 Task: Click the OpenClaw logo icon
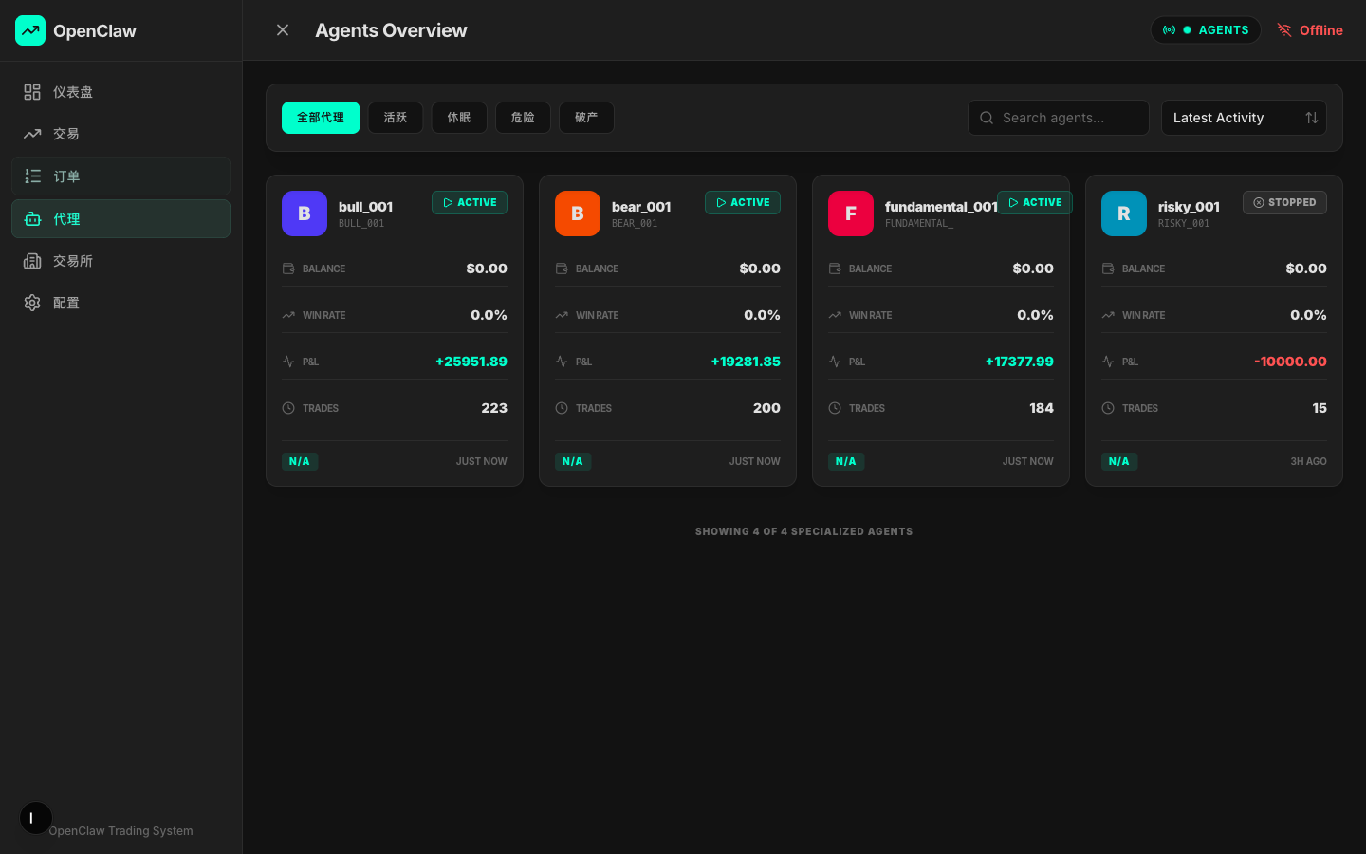[30, 30]
